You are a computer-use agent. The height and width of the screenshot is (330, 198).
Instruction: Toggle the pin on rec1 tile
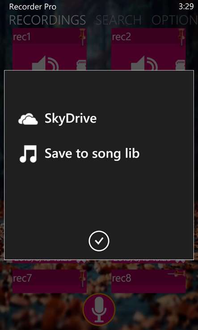pos(82,37)
